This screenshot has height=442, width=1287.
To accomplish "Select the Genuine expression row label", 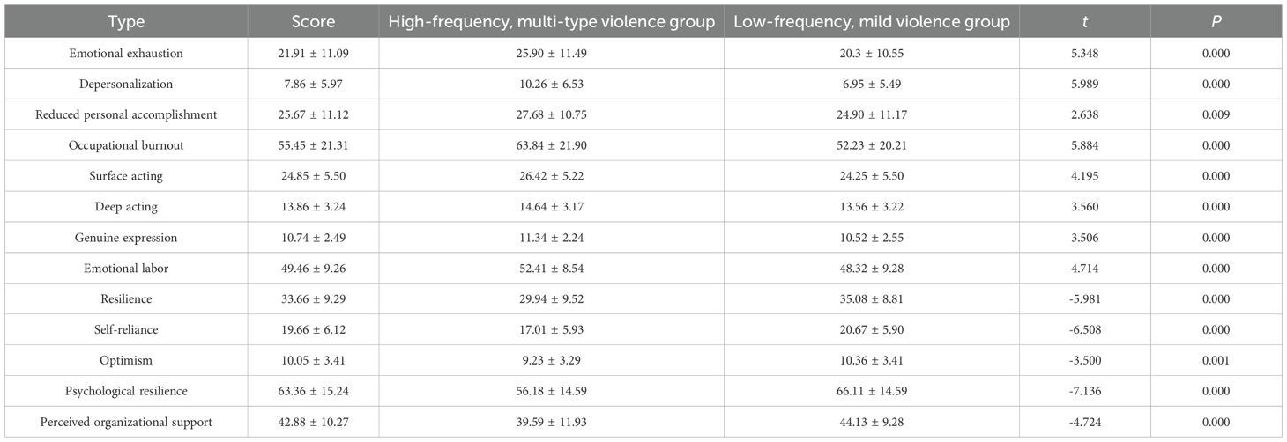I will coord(126,238).
